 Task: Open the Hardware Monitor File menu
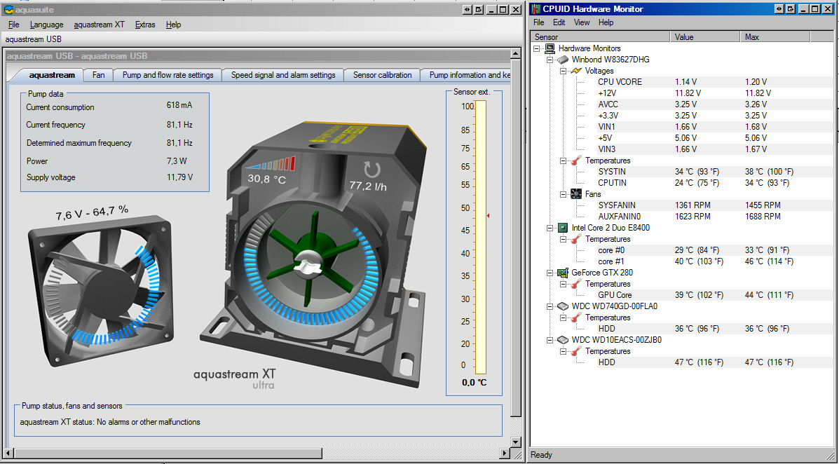539,22
